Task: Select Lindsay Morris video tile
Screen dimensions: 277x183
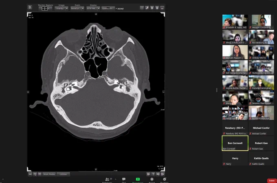Action: [x=261, y=52]
